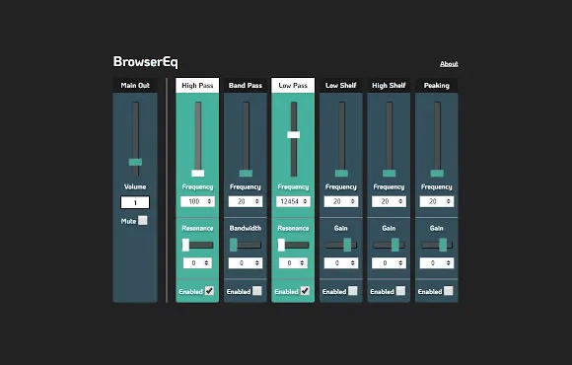Click the High Pass Resonance slider handle
572x365 pixels.
click(x=185, y=245)
